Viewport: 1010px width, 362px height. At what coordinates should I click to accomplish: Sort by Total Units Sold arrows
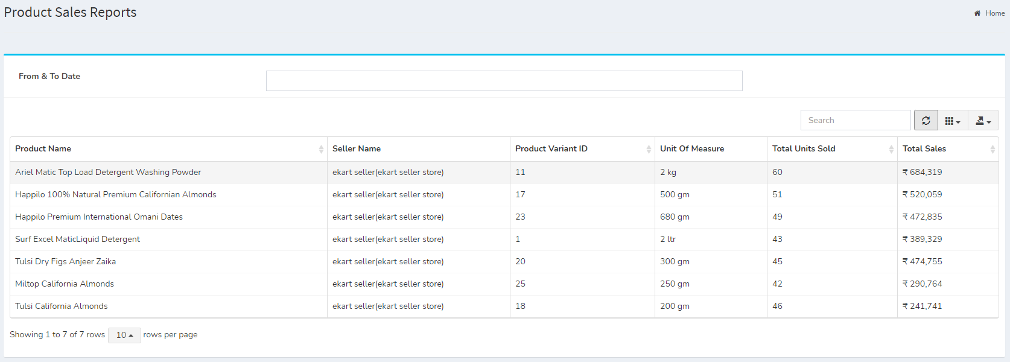tap(891, 149)
